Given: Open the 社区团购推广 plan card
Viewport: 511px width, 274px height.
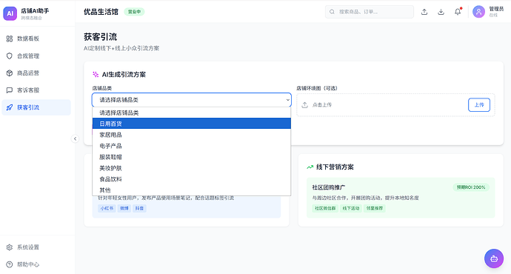Looking at the screenshot, I should pos(401,198).
